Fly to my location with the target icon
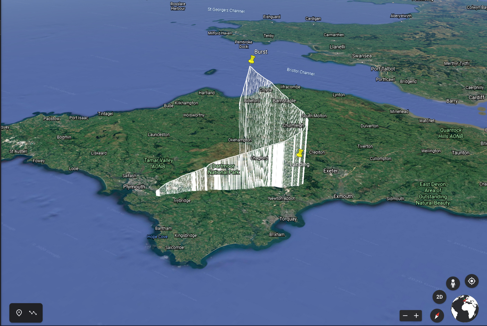 (x=471, y=281)
